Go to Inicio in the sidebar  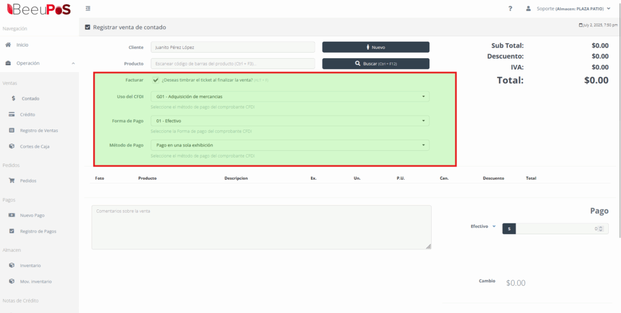pos(22,45)
